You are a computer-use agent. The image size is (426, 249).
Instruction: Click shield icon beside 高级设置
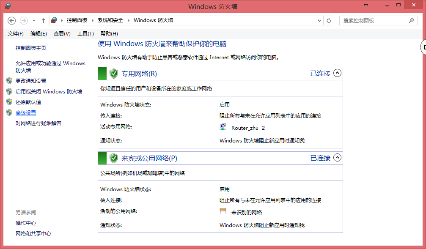[9, 112]
